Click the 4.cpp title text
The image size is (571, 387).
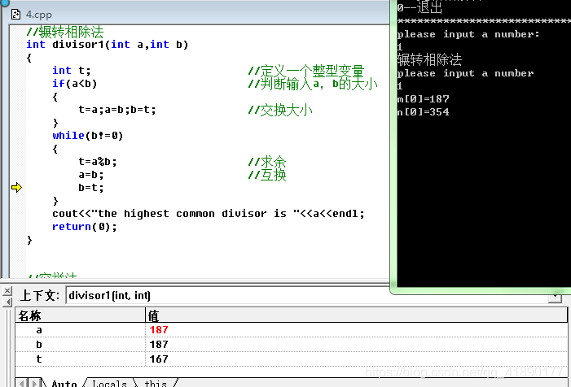tap(39, 15)
